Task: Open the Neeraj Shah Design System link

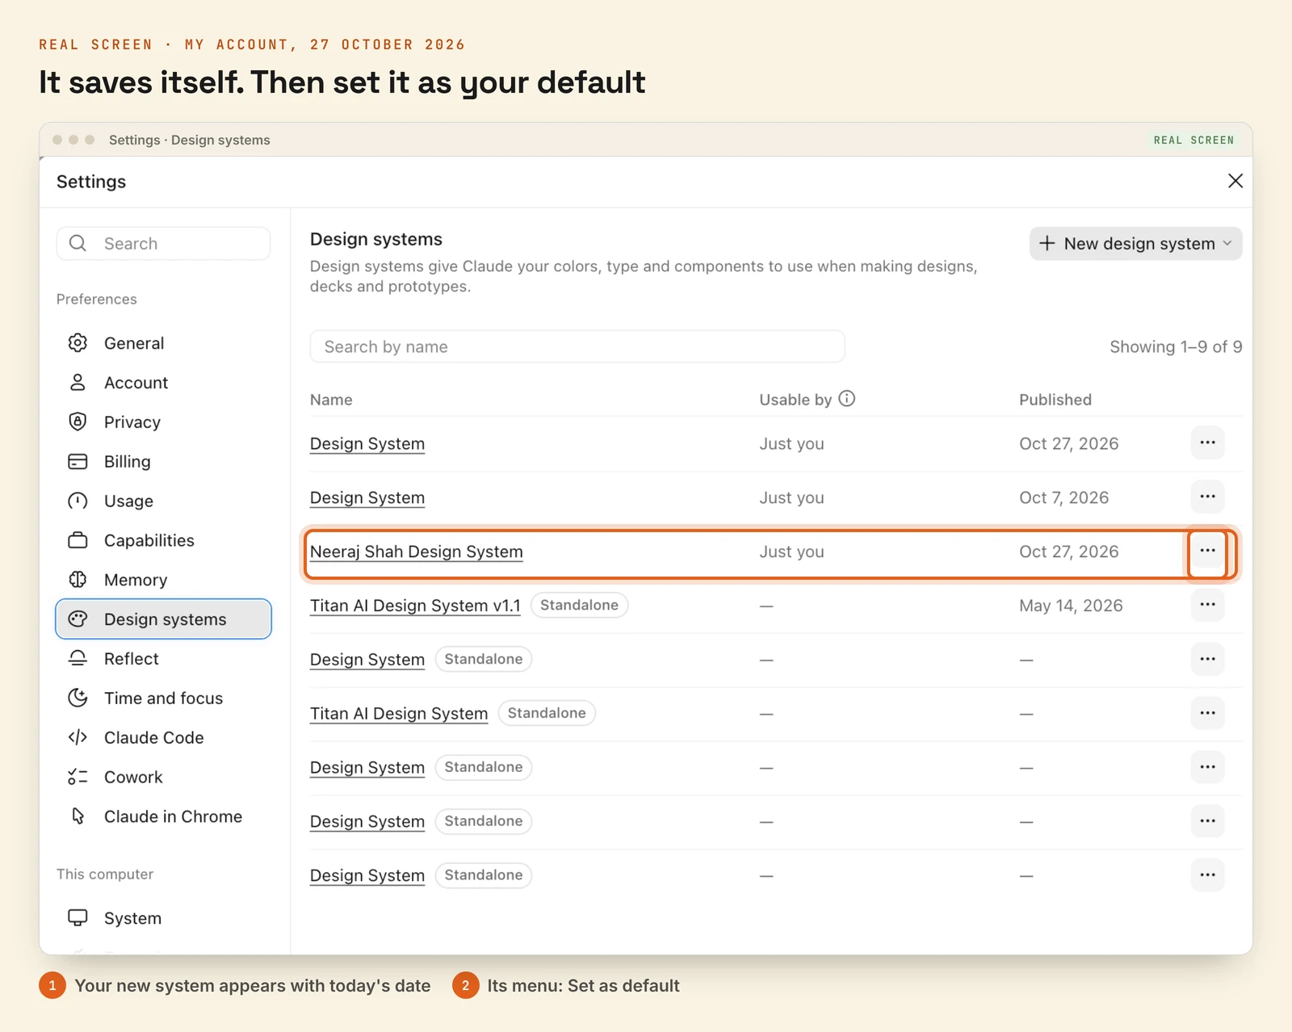Action: [x=417, y=552]
